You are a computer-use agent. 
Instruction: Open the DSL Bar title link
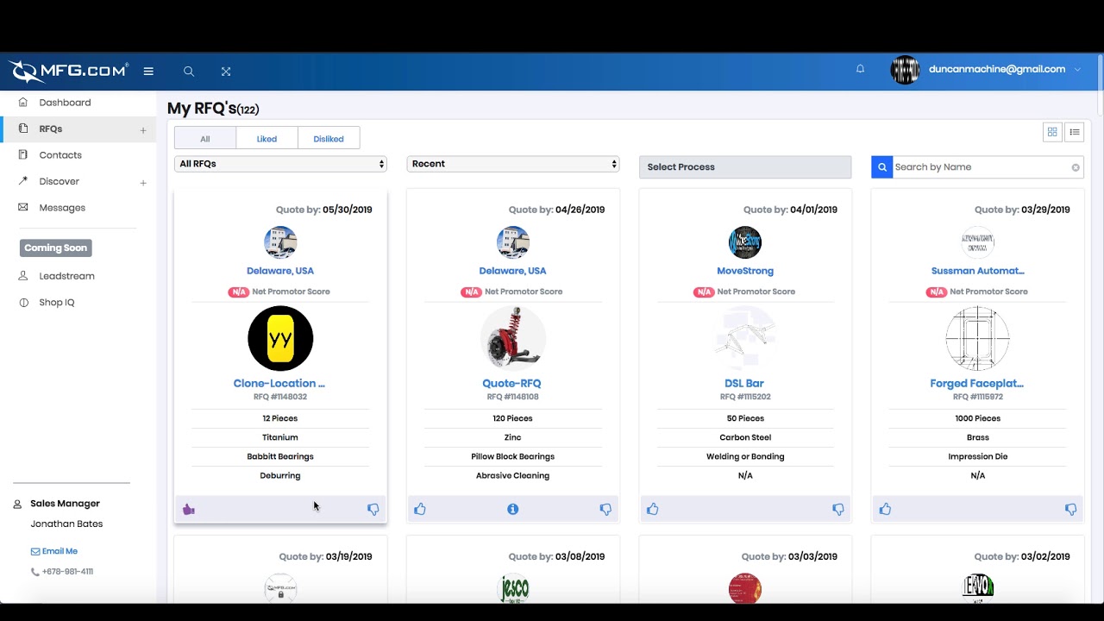[744, 383]
